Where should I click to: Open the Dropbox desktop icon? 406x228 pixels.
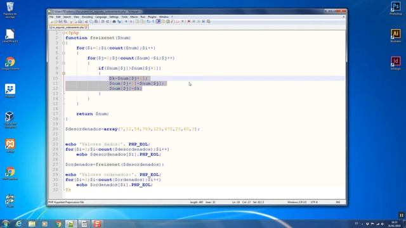click(10, 91)
